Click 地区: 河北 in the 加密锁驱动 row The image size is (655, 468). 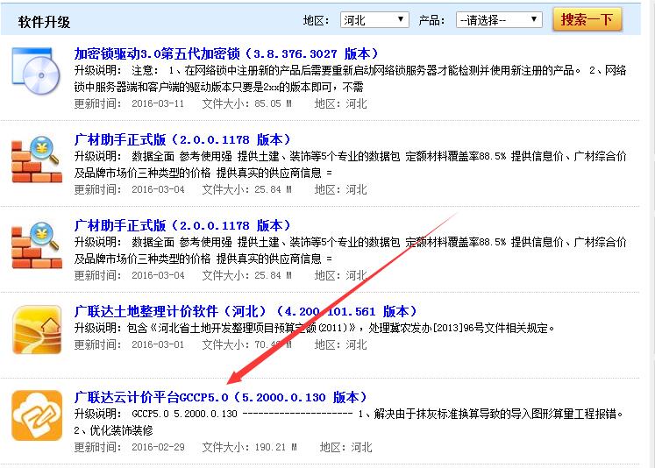[340, 103]
